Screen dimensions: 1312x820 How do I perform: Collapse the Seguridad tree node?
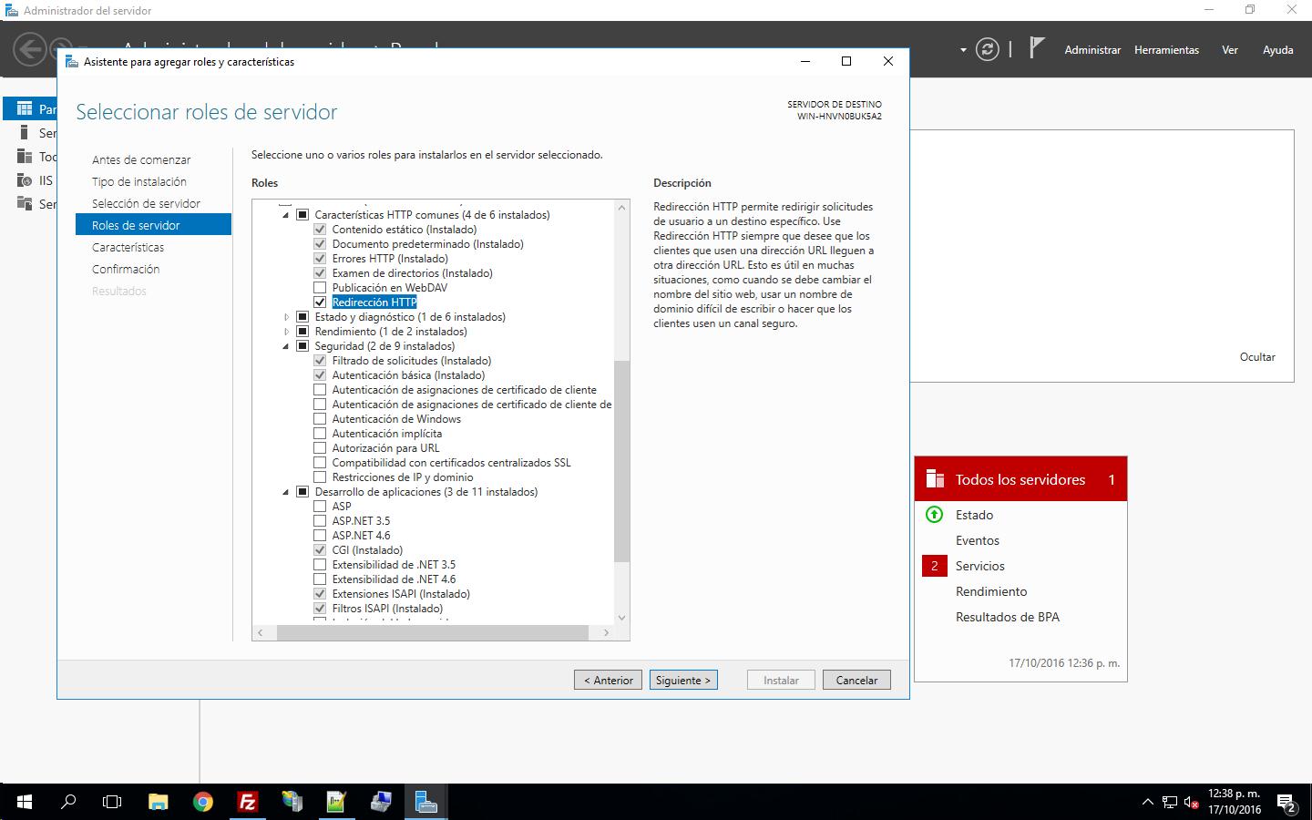286,346
